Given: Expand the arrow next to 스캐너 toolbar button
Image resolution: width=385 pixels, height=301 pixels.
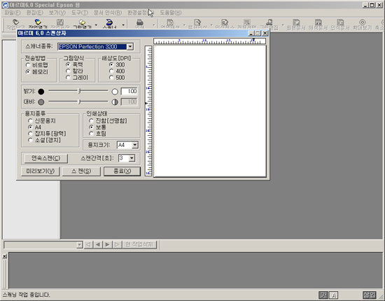Looking at the screenshot, I should pyautogui.click(x=123, y=24).
